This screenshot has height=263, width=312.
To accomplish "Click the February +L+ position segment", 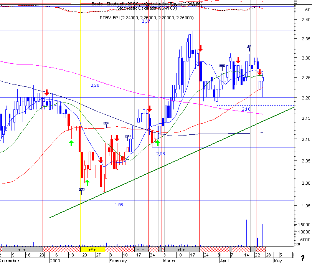I will pos(141,250).
